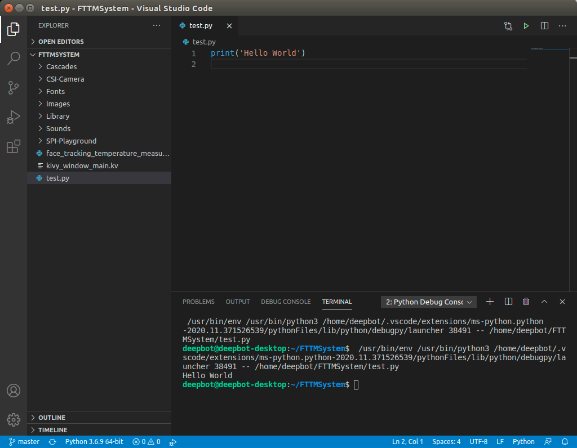The height and width of the screenshot is (448, 577).
Task: Click the terminal prompt input area
Action: coord(356,385)
